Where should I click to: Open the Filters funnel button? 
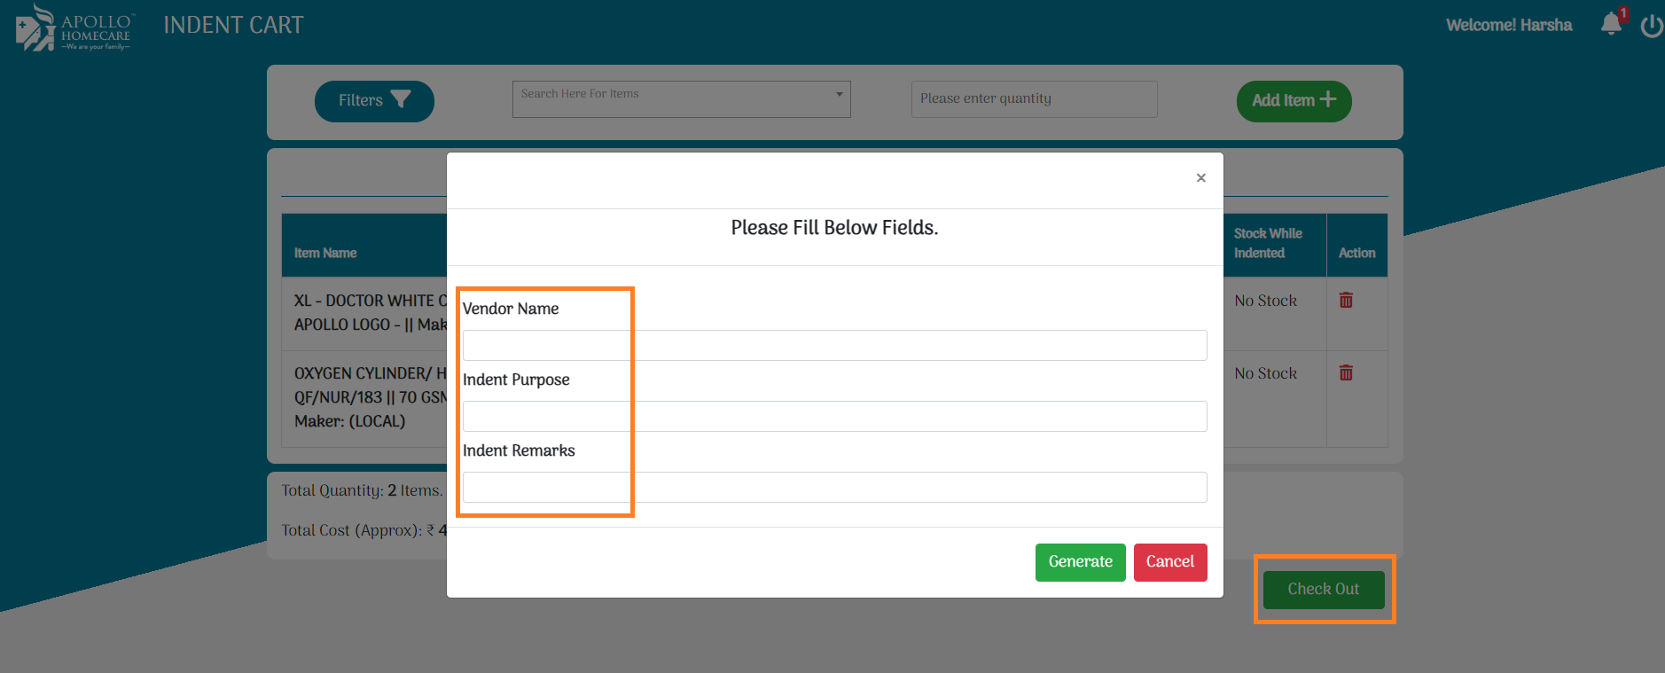[374, 101]
